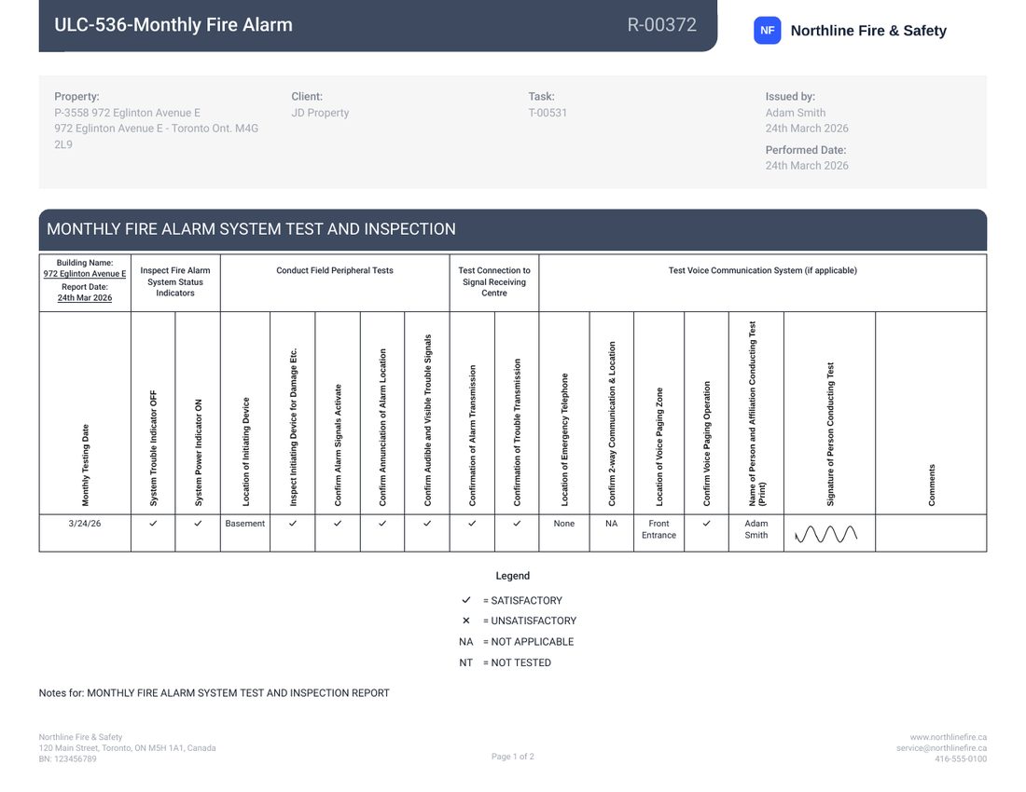Click the Signature of Person Conducting Test header
This screenshot has height=792, width=1026.
830,434
